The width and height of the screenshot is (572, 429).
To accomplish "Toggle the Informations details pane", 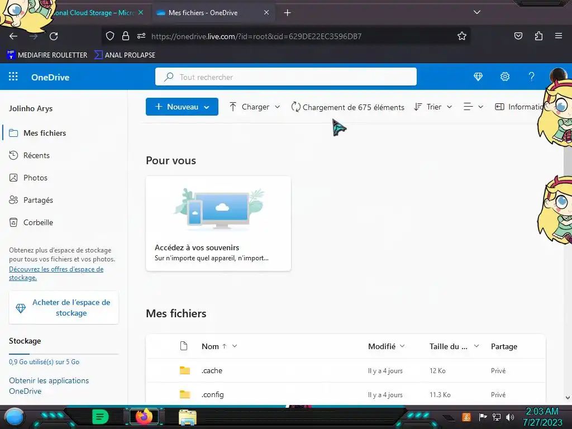I will pos(520,107).
